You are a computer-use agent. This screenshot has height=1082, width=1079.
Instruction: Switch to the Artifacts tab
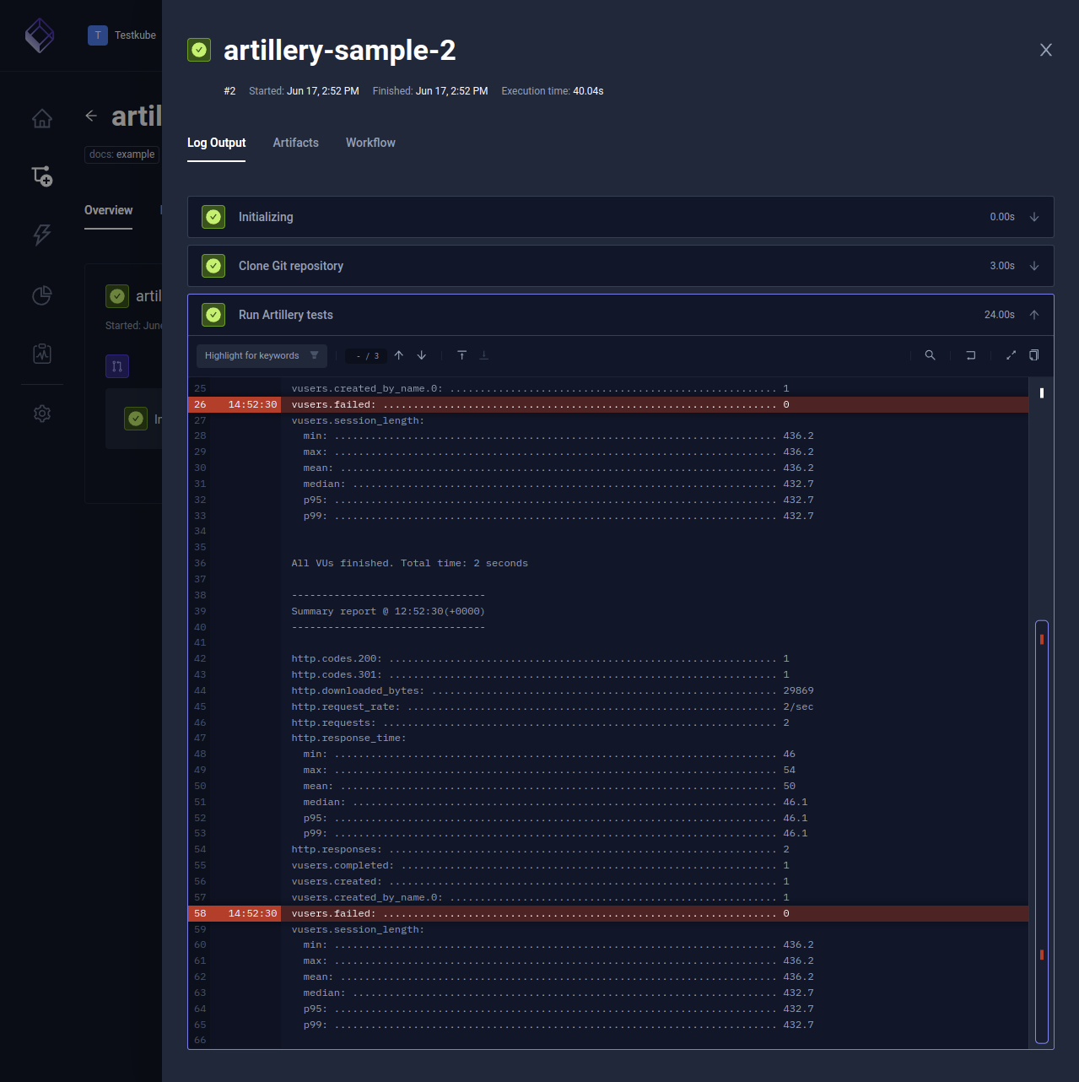click(x=295, y=143)
